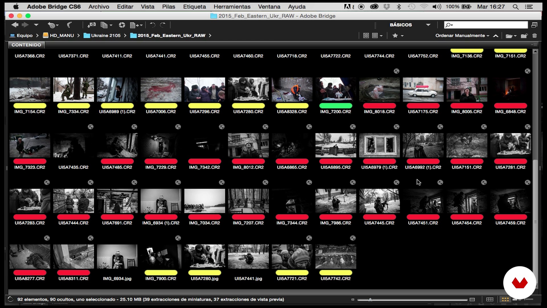The image size is (547, 308).
Task: Click the 2015_Feb_Eastern_Ukr_RAW path entry
Action: coord(168,36)
